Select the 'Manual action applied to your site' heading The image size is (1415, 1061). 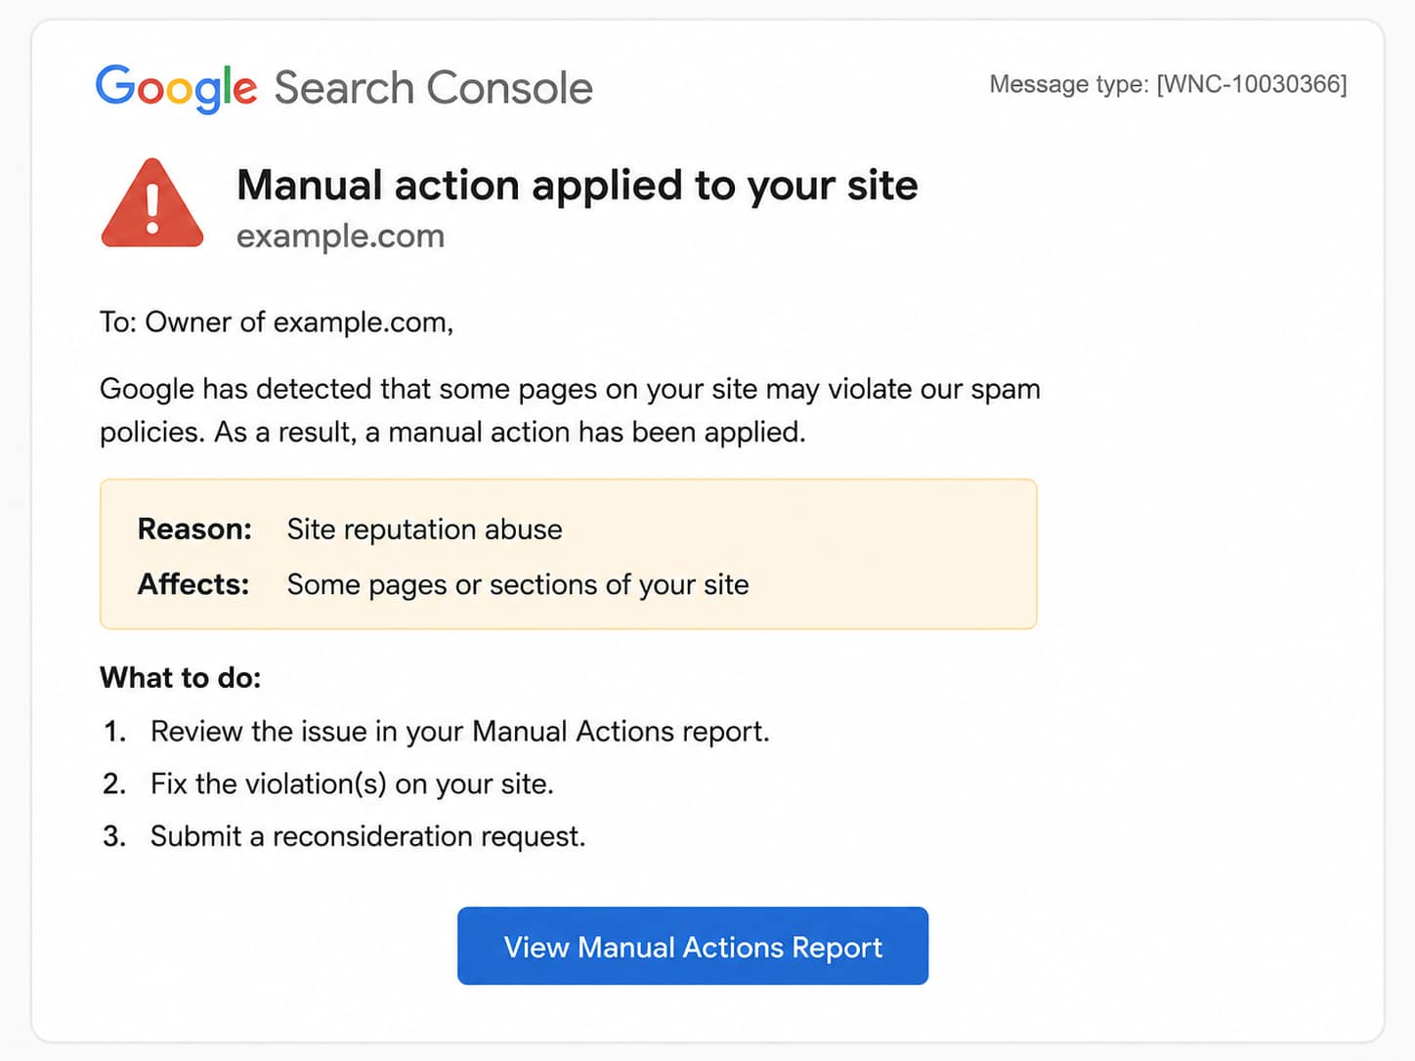(577, 185)
